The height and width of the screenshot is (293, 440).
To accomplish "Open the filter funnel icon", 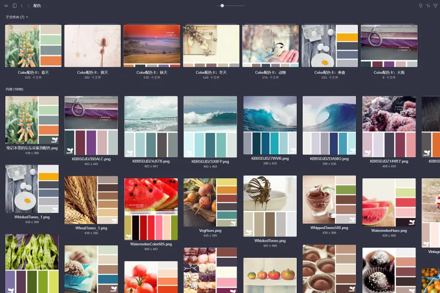I will (436, 6).
